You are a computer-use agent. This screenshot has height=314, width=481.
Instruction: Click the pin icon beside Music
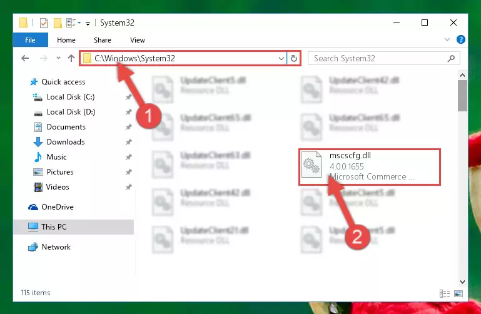click(x=128, y=157)
